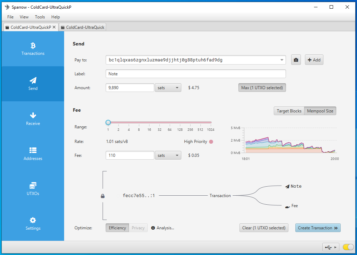Screen dimensions: 357x255
Task: Click Create Transaction button
Action: click(318, 228)
